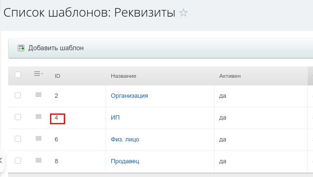Image resolution: width=313 pixels, height=177 pixels.
Task: Check the ИП row checkbox
Action: click(18, 117)
